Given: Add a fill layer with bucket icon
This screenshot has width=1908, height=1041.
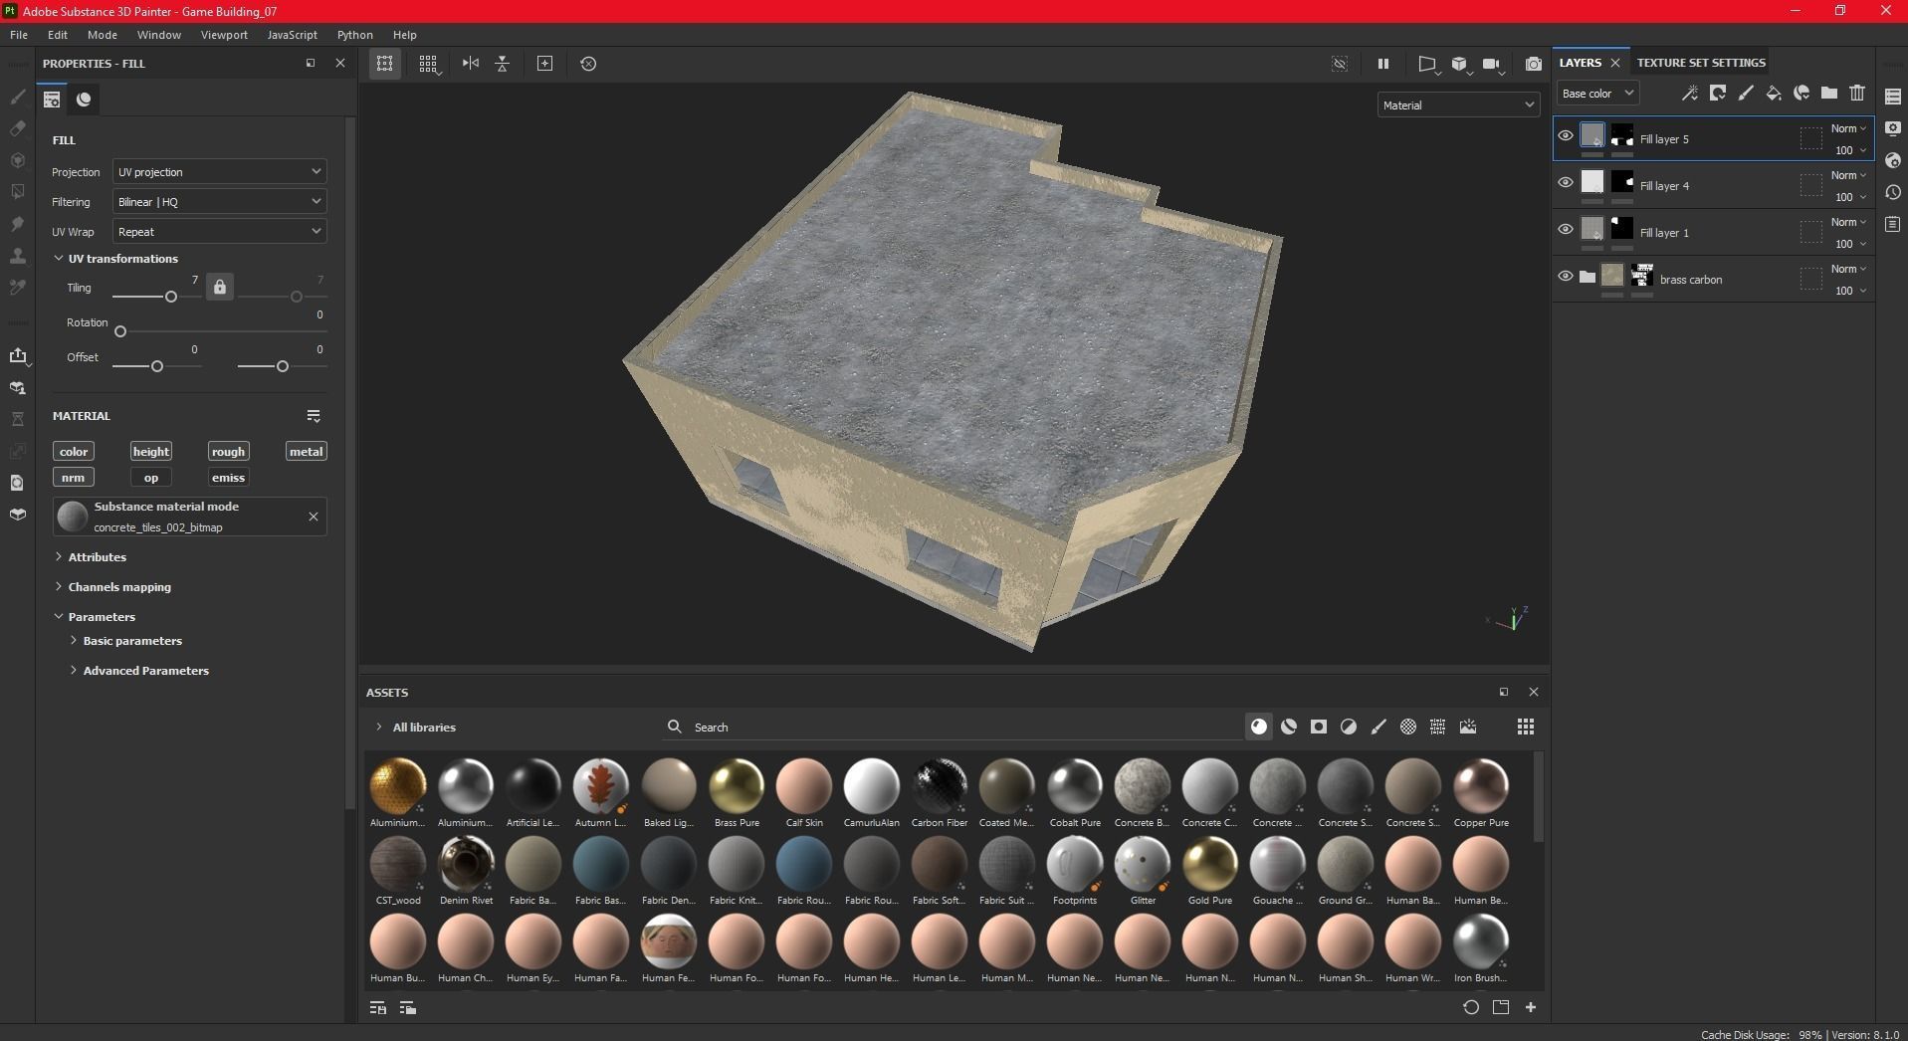Looking at the screenshot, I should pos(1773,93).
